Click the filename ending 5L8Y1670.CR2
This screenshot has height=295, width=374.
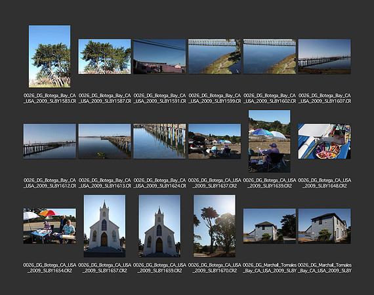tap(215, 268)
